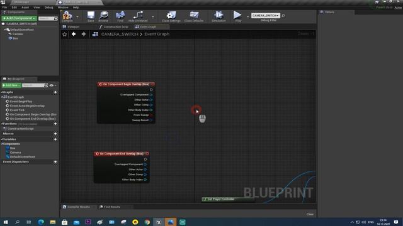Collapse the Functions section
This screenshot has width=403, height=226.
[x=2, y=124]
